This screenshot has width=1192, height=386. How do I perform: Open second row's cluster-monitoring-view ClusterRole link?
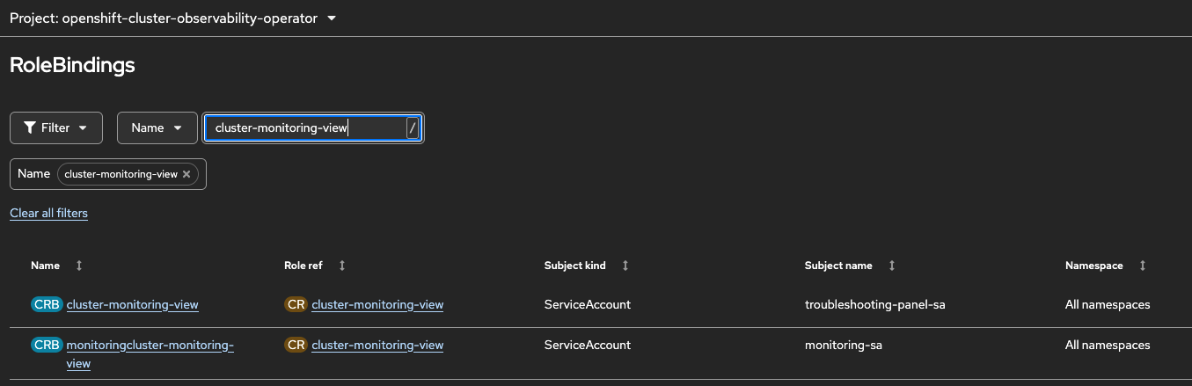click(x=377, y=346)
